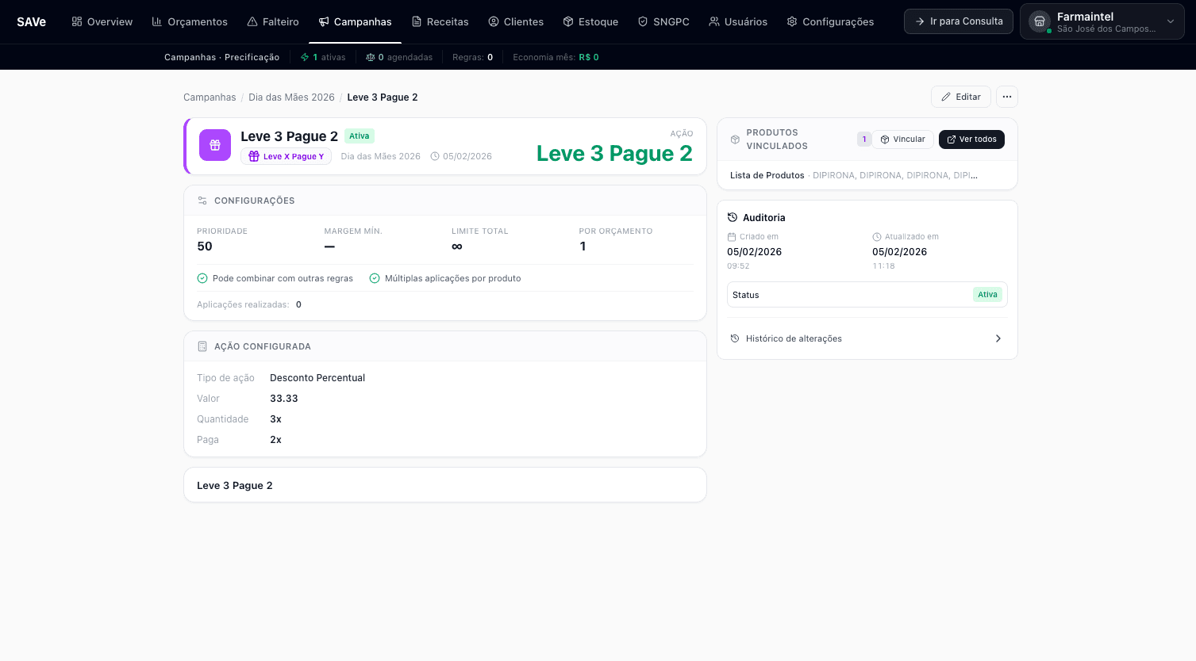This screenshot has width=1196, height=661.
Task: Toggle 'Pode combinar com outras regras' check
Action: pyautogui.click(x=202, y=278)
